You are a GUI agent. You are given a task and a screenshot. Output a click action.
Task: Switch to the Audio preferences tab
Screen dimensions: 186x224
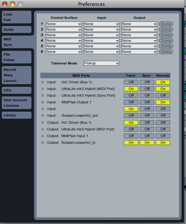click(17, 30)
